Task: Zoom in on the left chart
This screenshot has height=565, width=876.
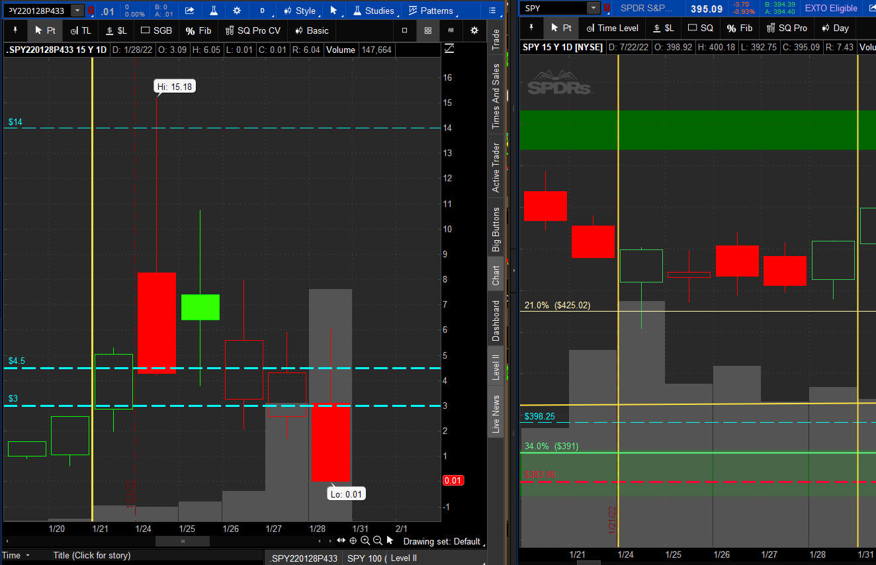Action: (x=365, y=541)
